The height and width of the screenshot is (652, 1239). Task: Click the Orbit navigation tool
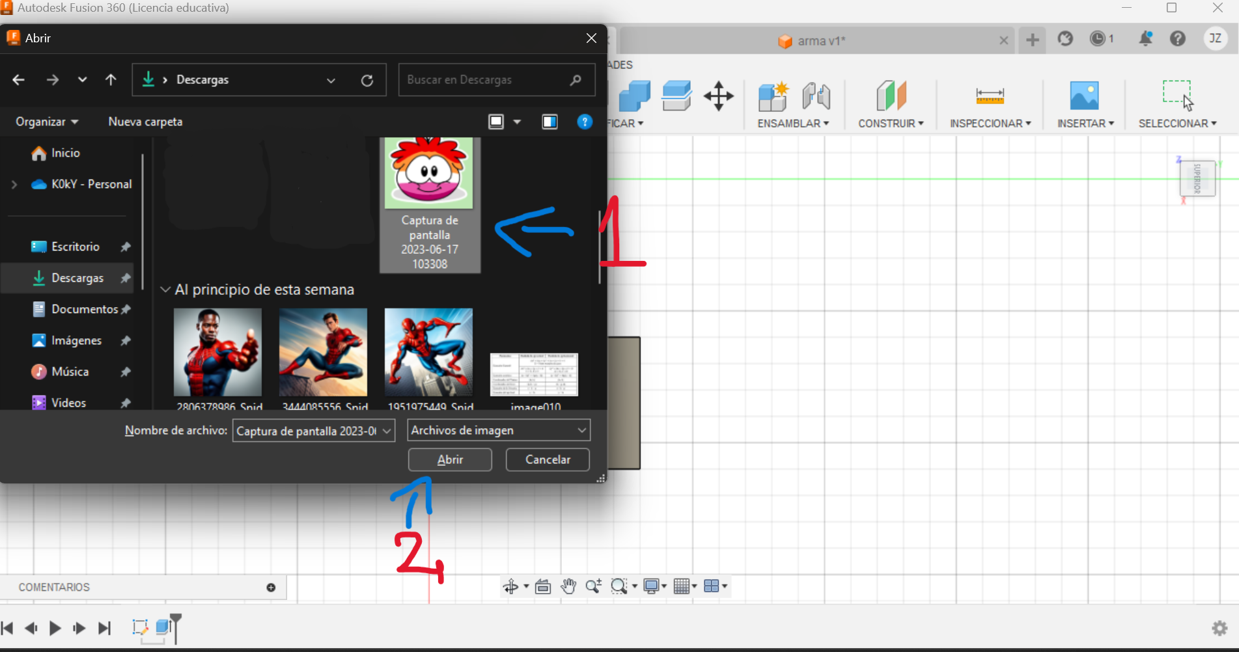coord(510,587)
